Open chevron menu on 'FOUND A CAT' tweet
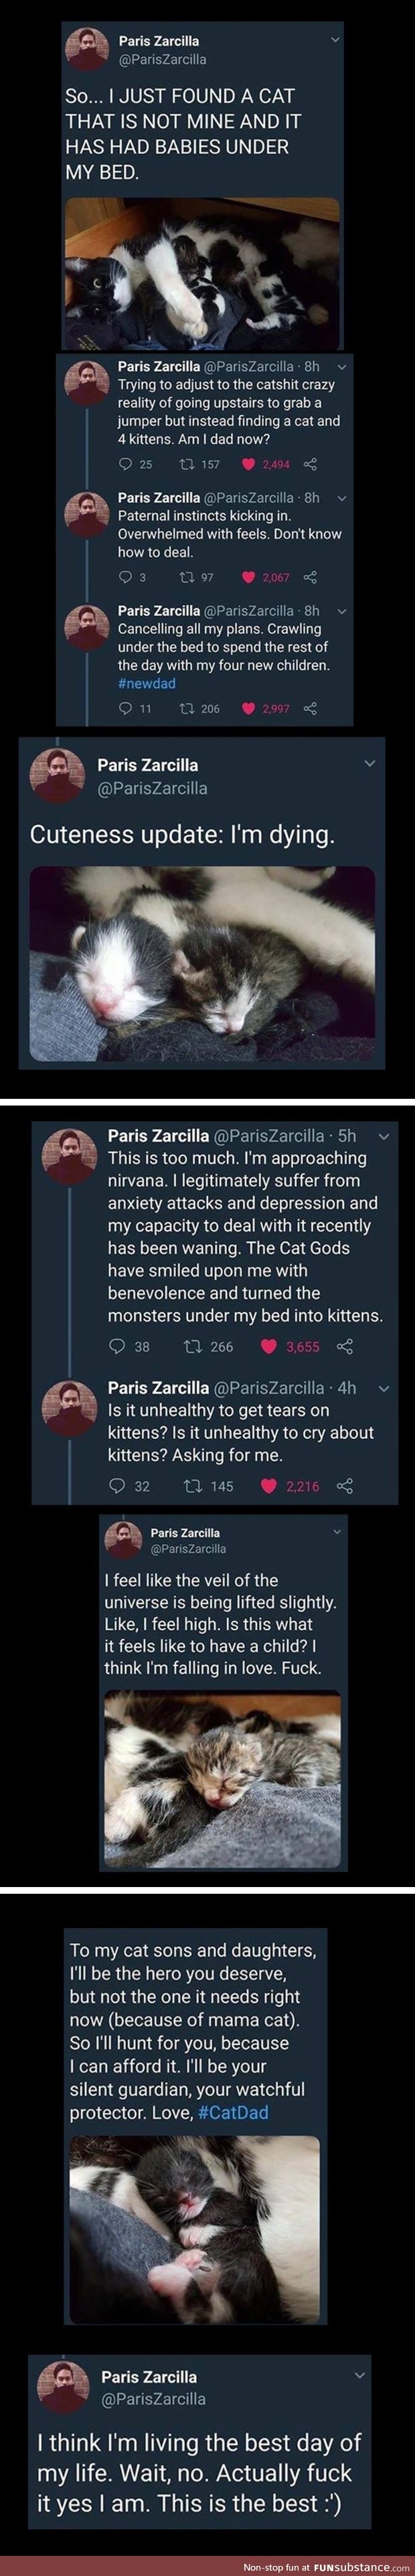Screen dimensions: 415x2576 pos(335,40)
